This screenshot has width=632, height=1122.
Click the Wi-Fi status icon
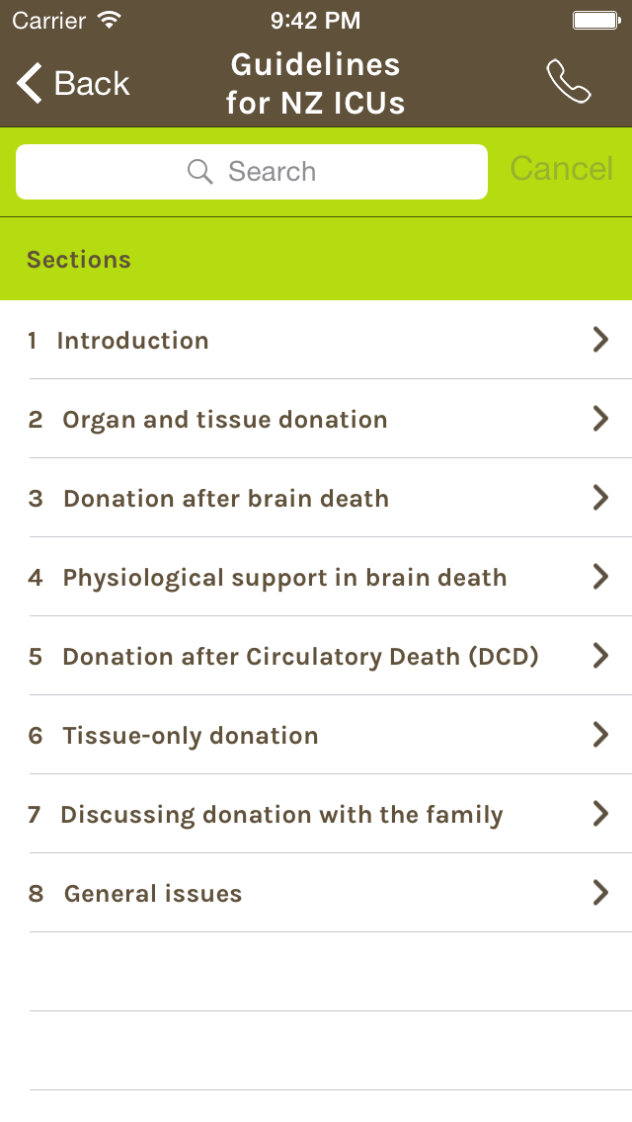pos(110,19)
